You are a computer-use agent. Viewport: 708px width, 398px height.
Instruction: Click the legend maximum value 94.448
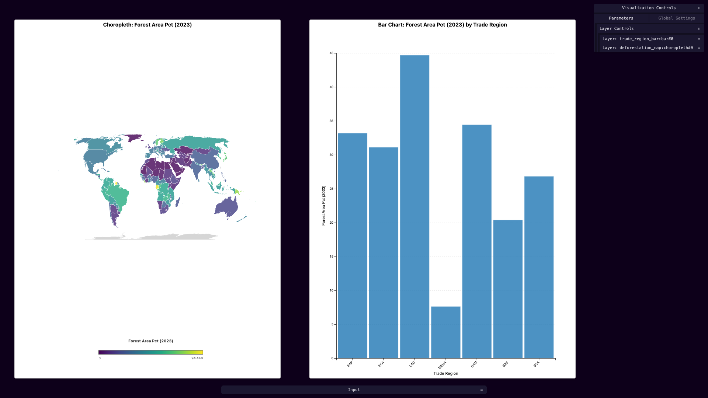(x=197, y=358)
